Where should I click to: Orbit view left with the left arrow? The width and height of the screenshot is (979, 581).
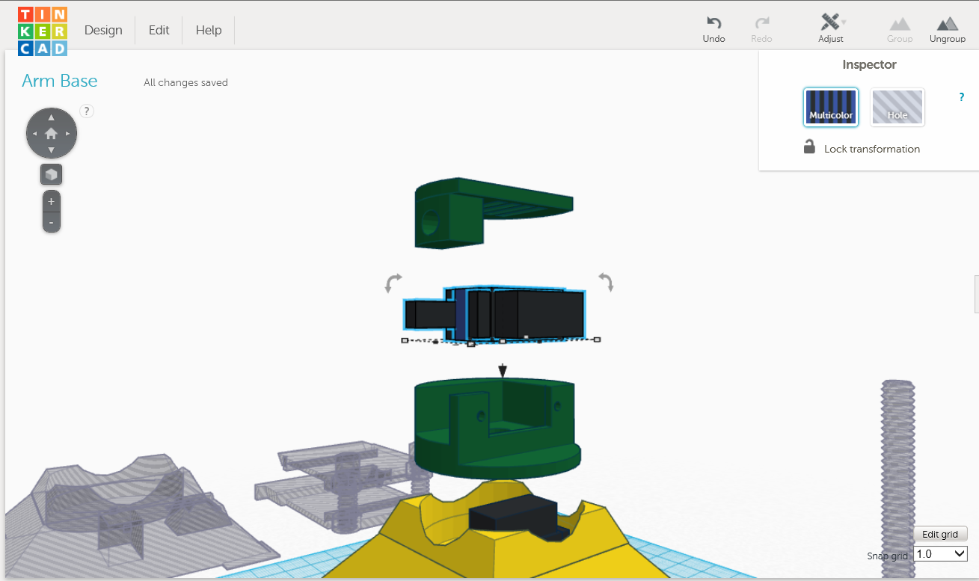point(34,134)
